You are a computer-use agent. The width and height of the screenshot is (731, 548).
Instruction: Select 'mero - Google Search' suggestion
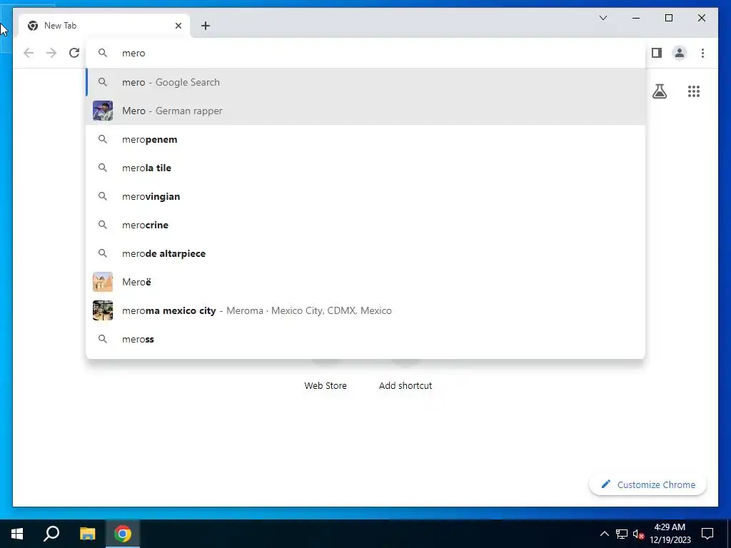coord(365,82)
